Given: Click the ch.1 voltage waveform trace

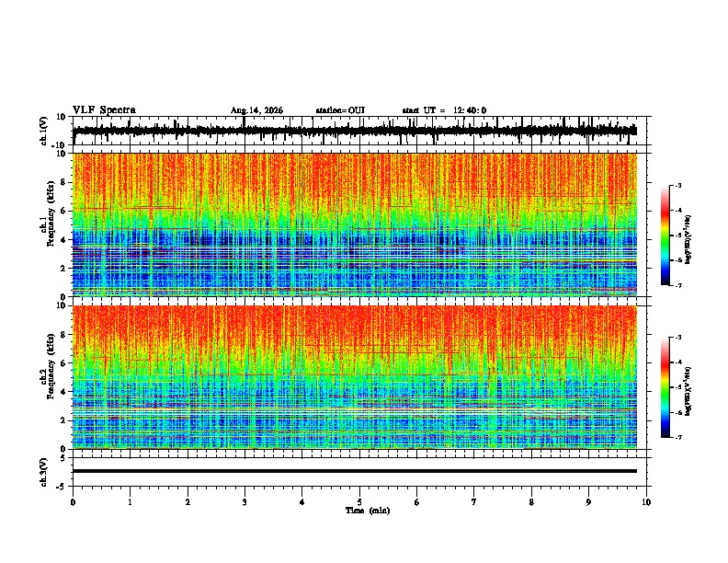Looking at the screenshot, I should 354,131.
